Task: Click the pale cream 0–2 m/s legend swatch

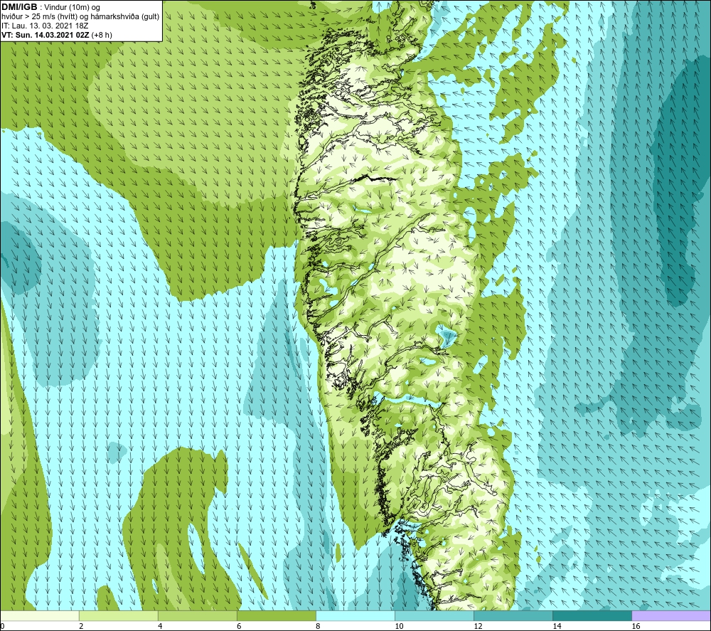Action: (39, 615)
